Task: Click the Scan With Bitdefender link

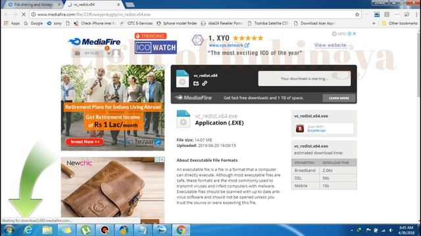Action: (317, 128)
